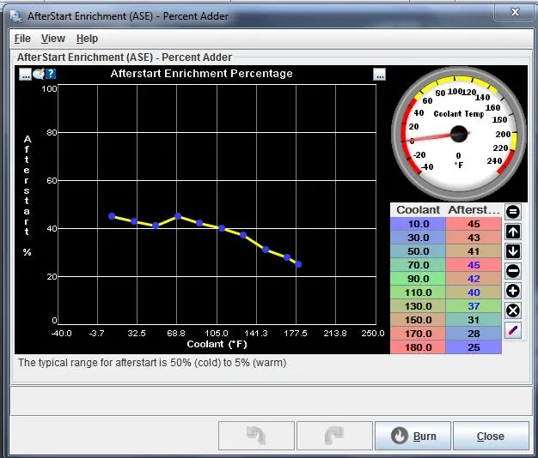
Task: Select coolant cell 30.0
Action: pyautogui.click(x=418, y=238)
